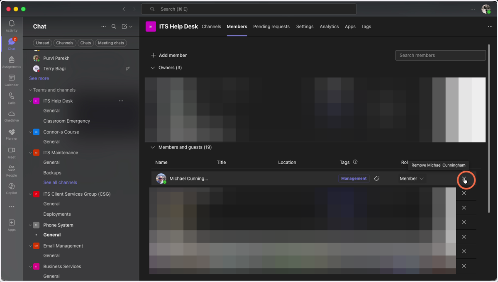Open the profile avatar menu
The height and width of the screenshot is (282, 498).
(486, 9)
